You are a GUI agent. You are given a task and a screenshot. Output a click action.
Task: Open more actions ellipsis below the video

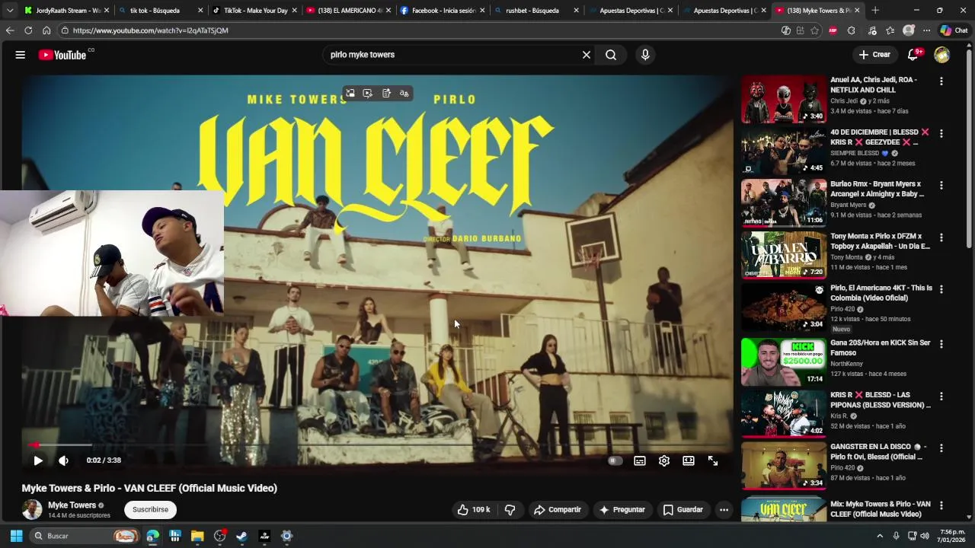[x=724, y=510]
